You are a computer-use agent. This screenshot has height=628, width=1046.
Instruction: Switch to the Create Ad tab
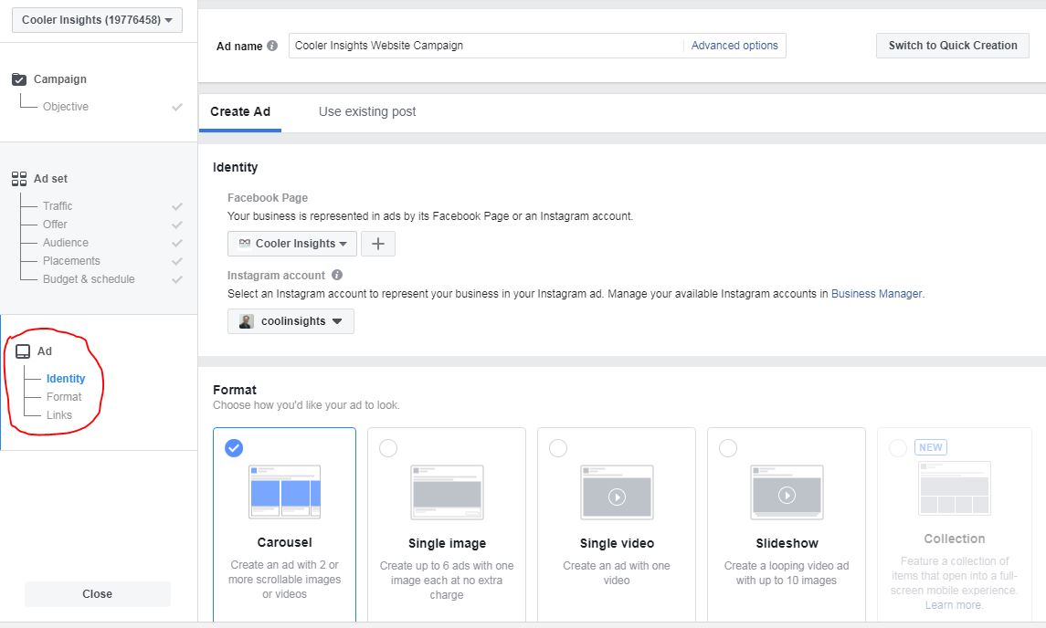[240, 112]
